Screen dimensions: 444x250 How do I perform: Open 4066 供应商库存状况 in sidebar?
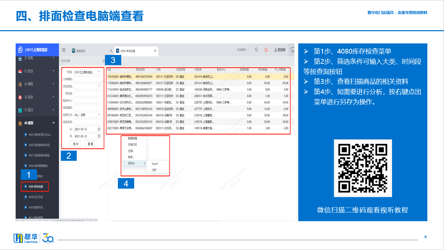39,145
